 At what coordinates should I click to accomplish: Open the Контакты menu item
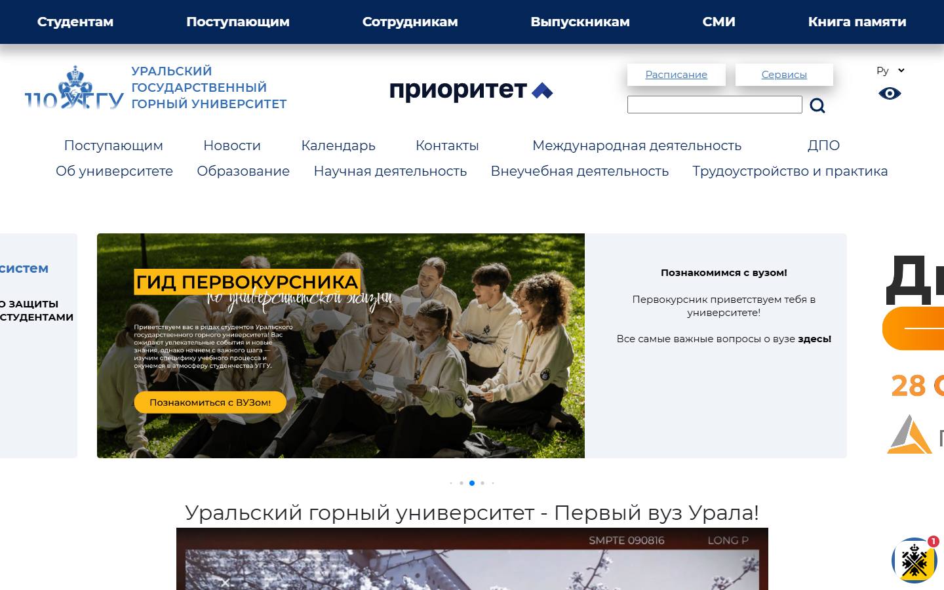coord(447,146)
